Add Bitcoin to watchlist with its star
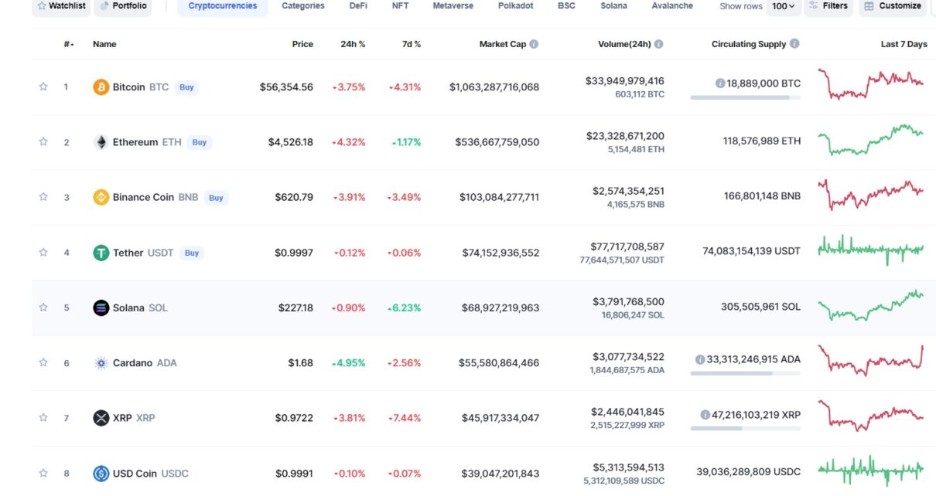Image resolution: width=936 pixels, height=496 pixels. (43, 87)
